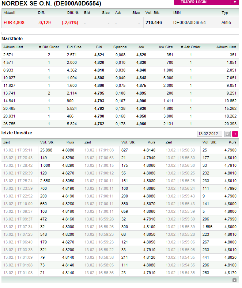The image size is (242, 288).
Task: Click the ask size 5.000
Action: tap(168, 78)
